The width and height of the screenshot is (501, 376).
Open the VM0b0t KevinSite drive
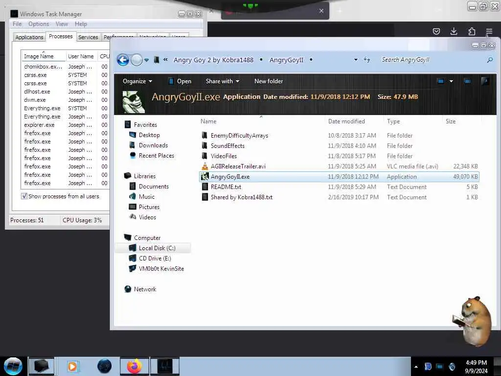pyautogui.click(x=161, y=269)
